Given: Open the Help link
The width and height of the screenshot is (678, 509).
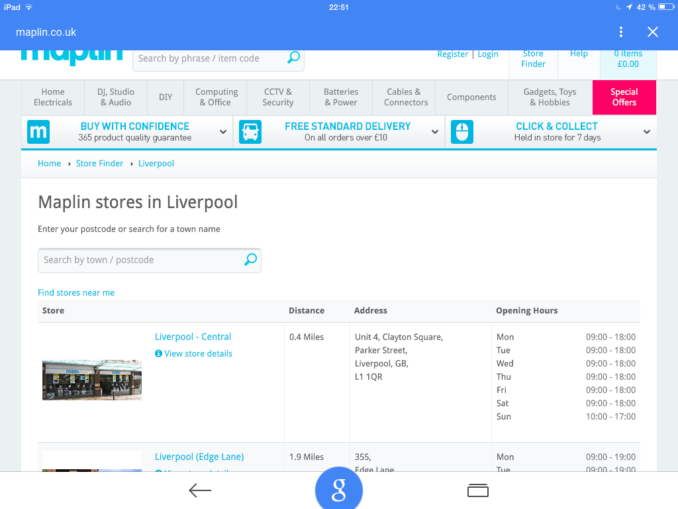Looking at the screenshot, I should tap(579, 54).
